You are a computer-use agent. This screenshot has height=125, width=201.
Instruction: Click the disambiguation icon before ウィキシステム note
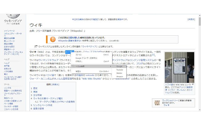click(36, 47)
